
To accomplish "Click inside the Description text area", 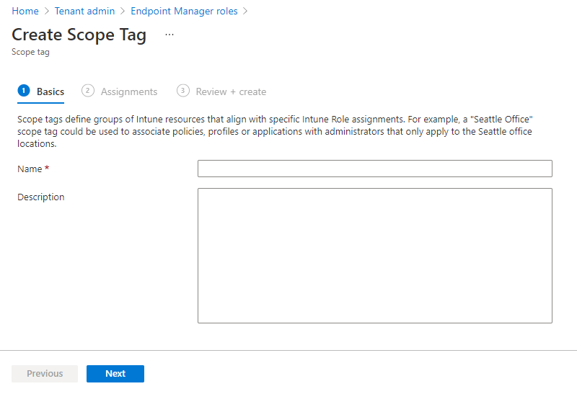I will click(374, 256).
